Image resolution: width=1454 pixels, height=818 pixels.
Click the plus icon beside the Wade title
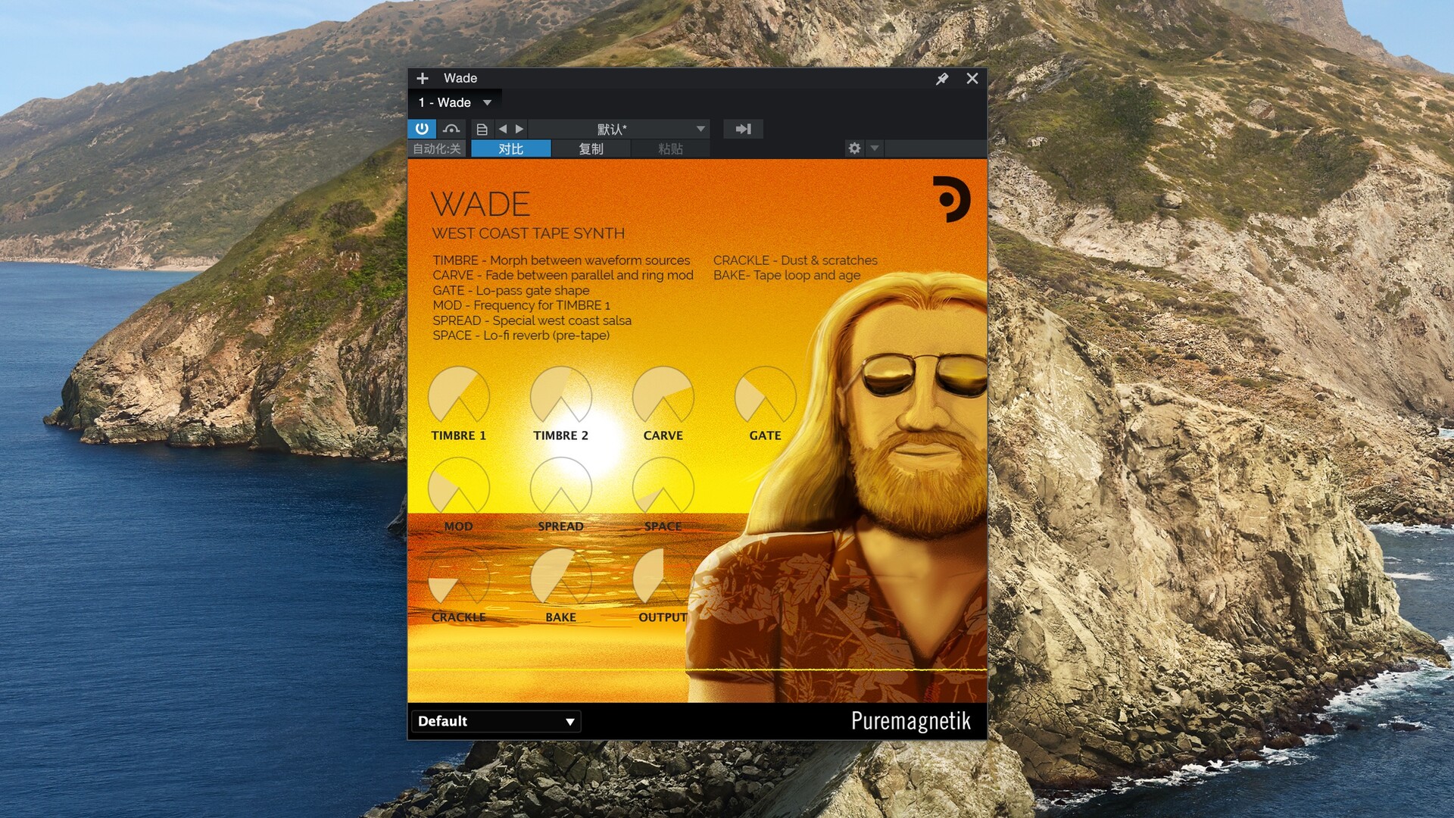tap(423, 78)
